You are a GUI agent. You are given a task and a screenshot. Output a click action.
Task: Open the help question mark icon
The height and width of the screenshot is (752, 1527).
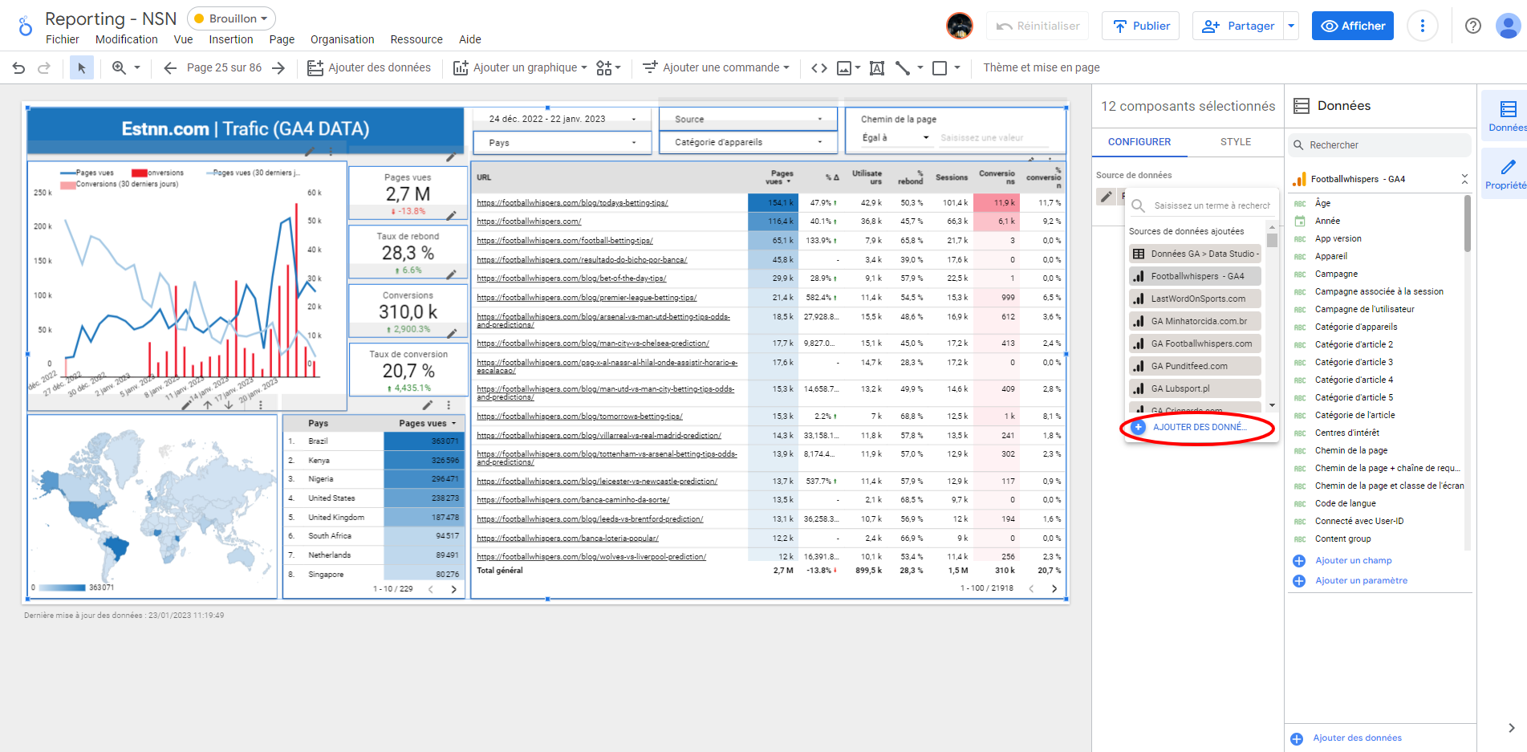coord(1472,26)
